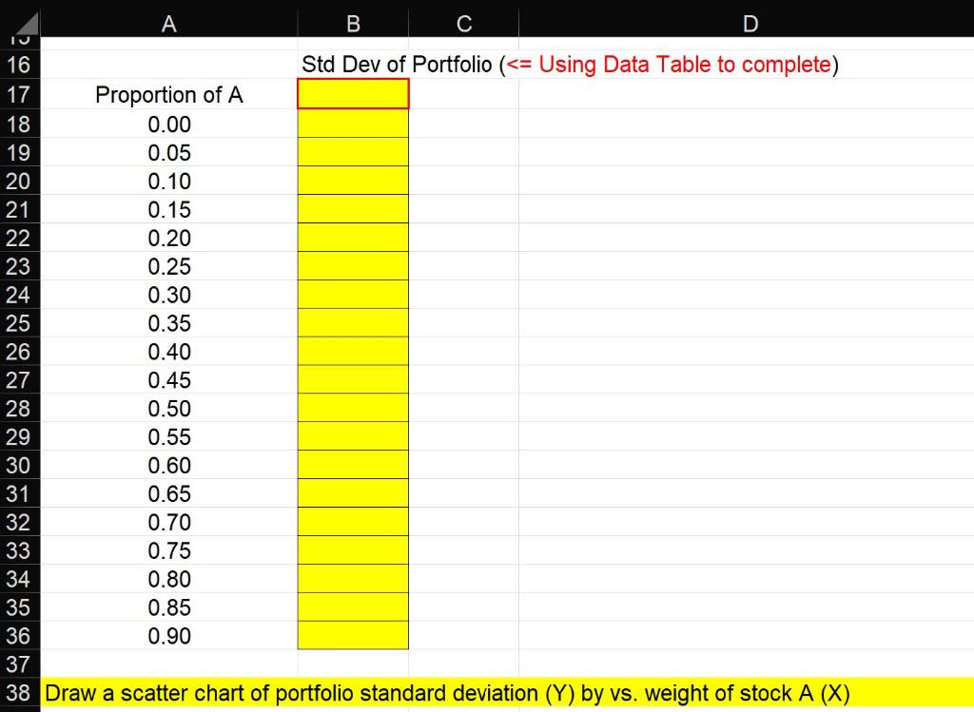This screenshot has height=712, width=974.
Task: Click the yellow cell beside 0.05
Action: pos(353,152)
